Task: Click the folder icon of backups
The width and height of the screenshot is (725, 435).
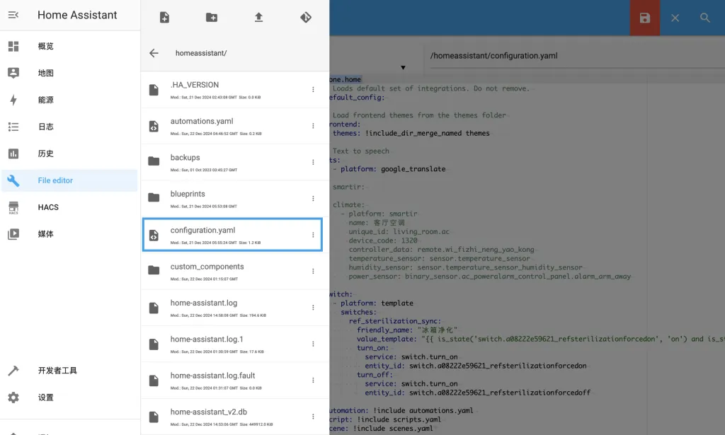Action: (x=154, y=161)
